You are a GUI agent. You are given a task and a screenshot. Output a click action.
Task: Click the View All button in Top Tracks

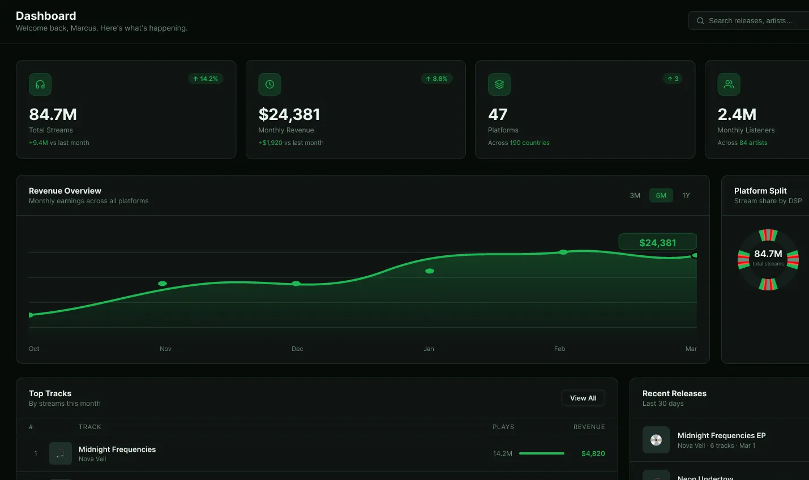point(583,398)
